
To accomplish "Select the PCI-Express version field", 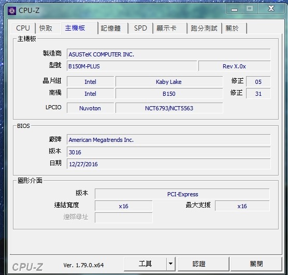I will (182, 194).
